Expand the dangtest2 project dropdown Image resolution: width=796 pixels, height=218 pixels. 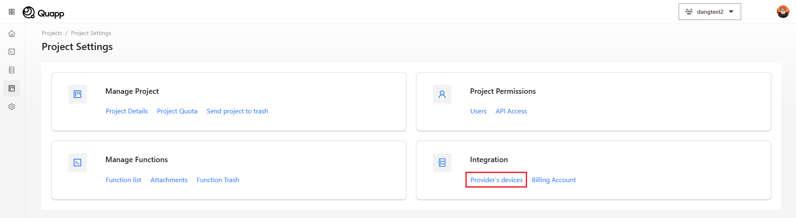click(709, 12)
